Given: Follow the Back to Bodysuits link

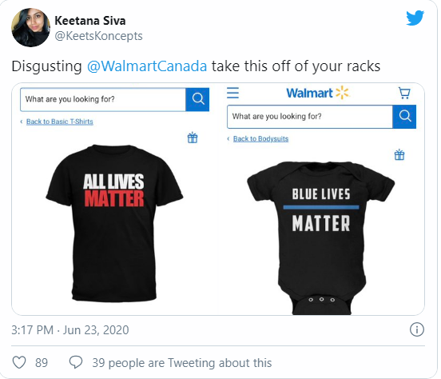Looking at the screenshot, I should [x=260, y=139].
